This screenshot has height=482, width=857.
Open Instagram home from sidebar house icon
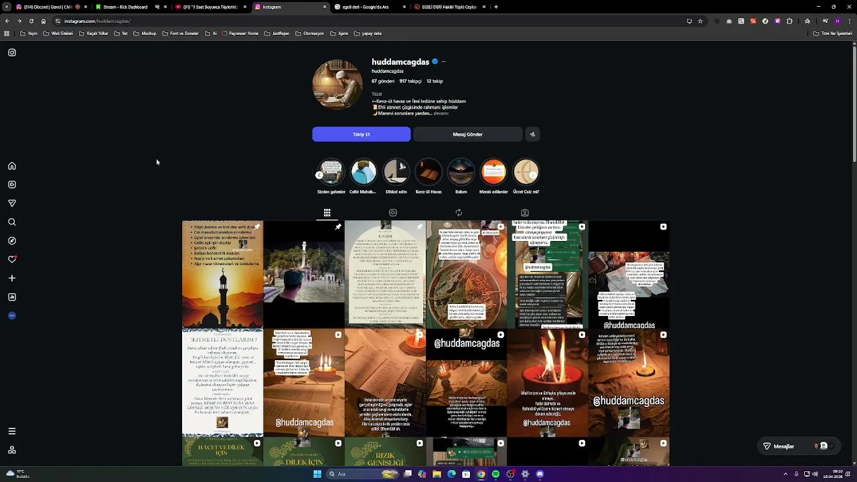pos(12,166)
